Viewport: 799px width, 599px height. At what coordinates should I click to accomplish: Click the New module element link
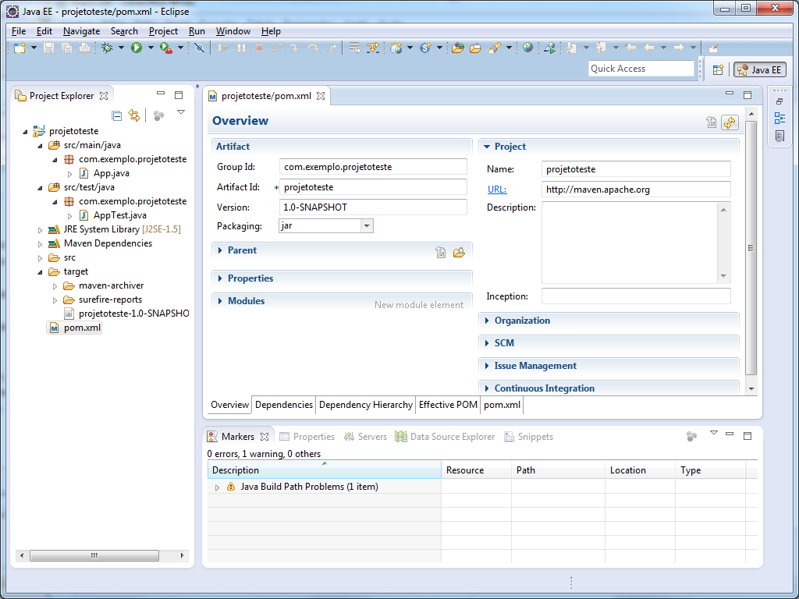(419, 305)
